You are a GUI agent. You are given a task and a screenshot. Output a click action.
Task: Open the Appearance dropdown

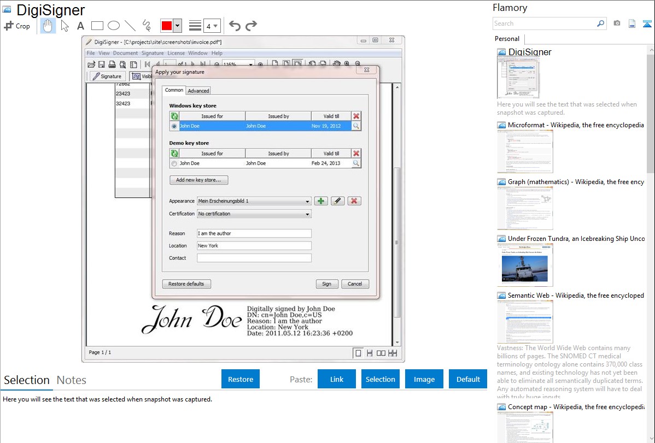[x=254, y=201]
